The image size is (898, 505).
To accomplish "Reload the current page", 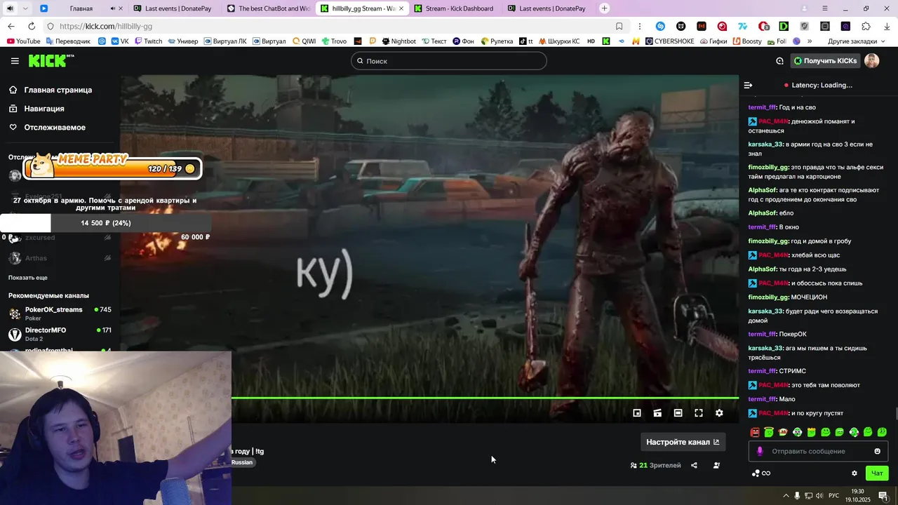I will [30, 26].
